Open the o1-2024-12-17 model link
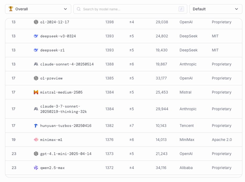This screenshot has width=245, height=182. (55, 22)
